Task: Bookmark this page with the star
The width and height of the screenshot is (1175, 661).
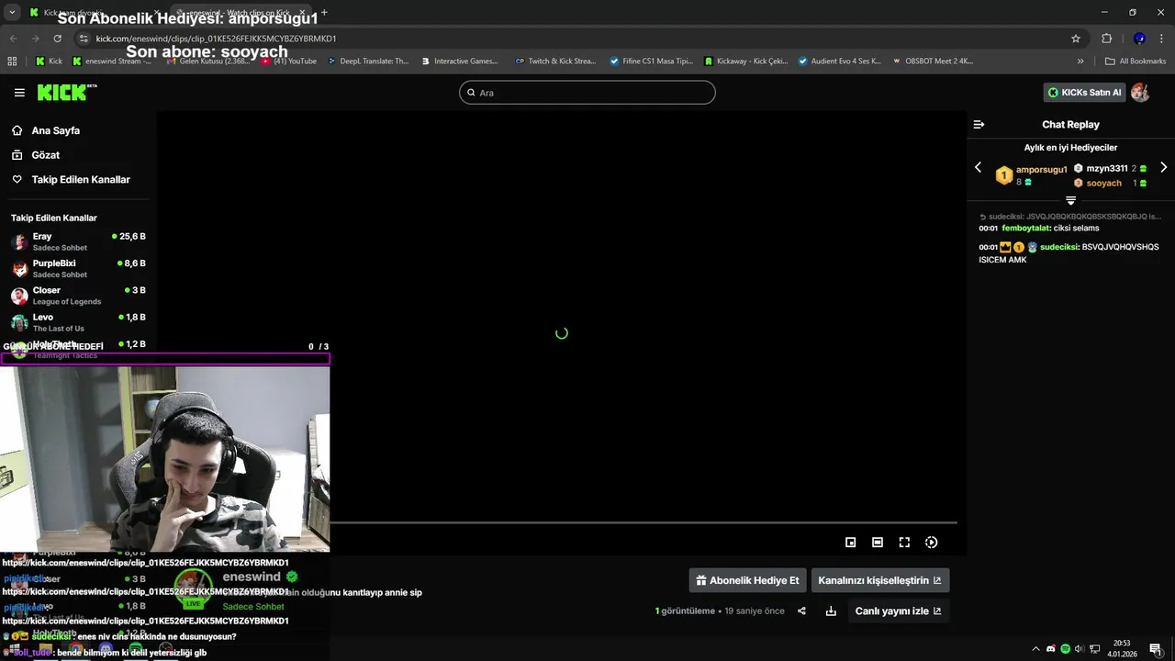Action: tap(1076, 39)
